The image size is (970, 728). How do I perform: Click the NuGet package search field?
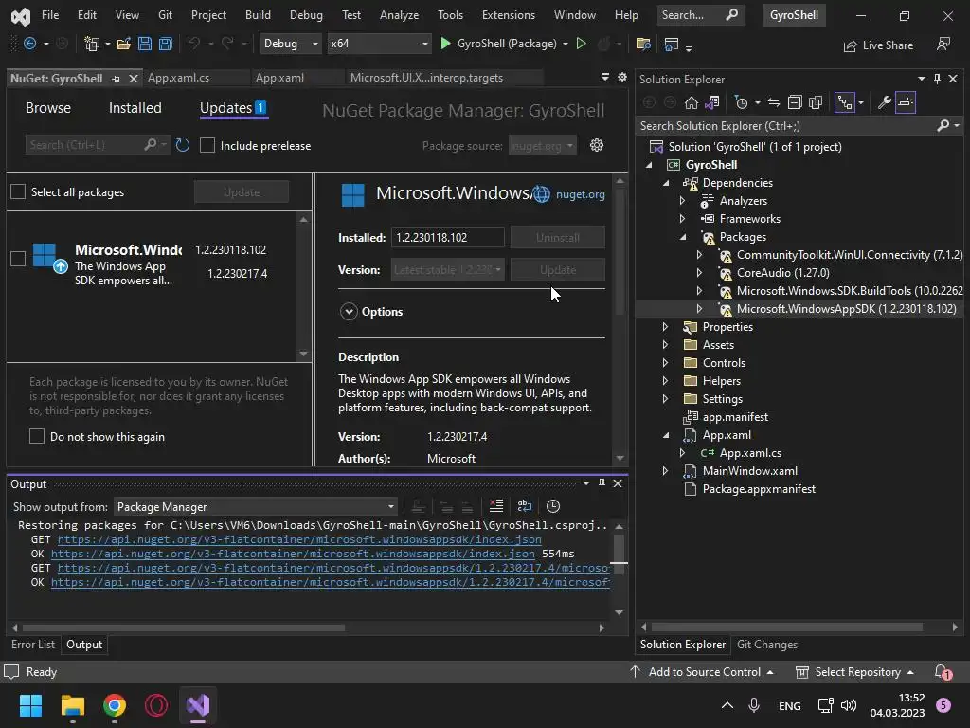[x=86, y=145]
